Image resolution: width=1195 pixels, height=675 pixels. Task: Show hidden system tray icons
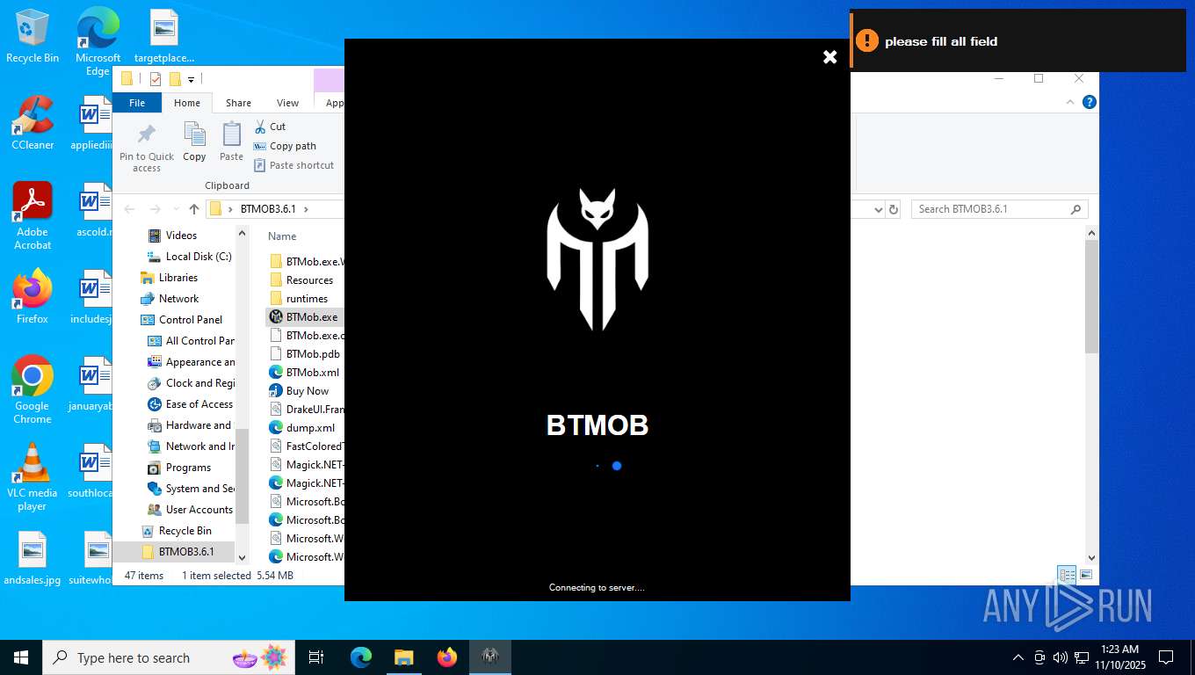(1018, 657)
